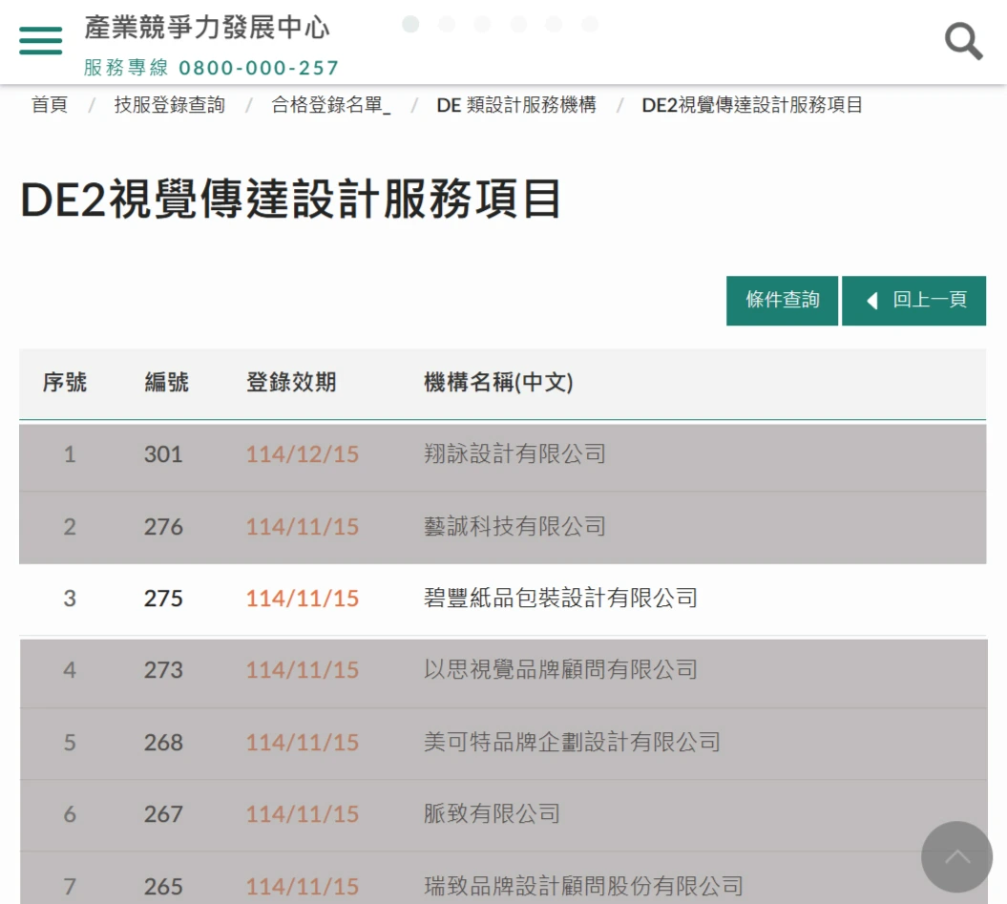Select the third carousel indicator dot

(482, 24)
